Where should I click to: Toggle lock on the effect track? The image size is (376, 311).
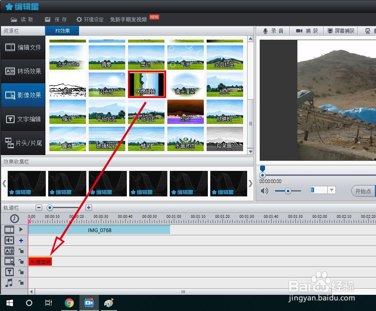(21, 262)
